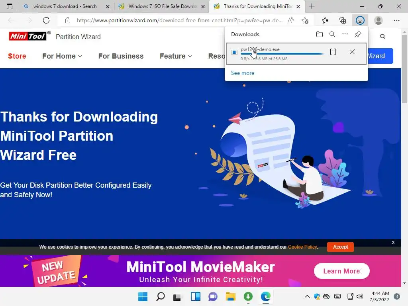
Task: Open the Store menu item
Action: point(17,56)
